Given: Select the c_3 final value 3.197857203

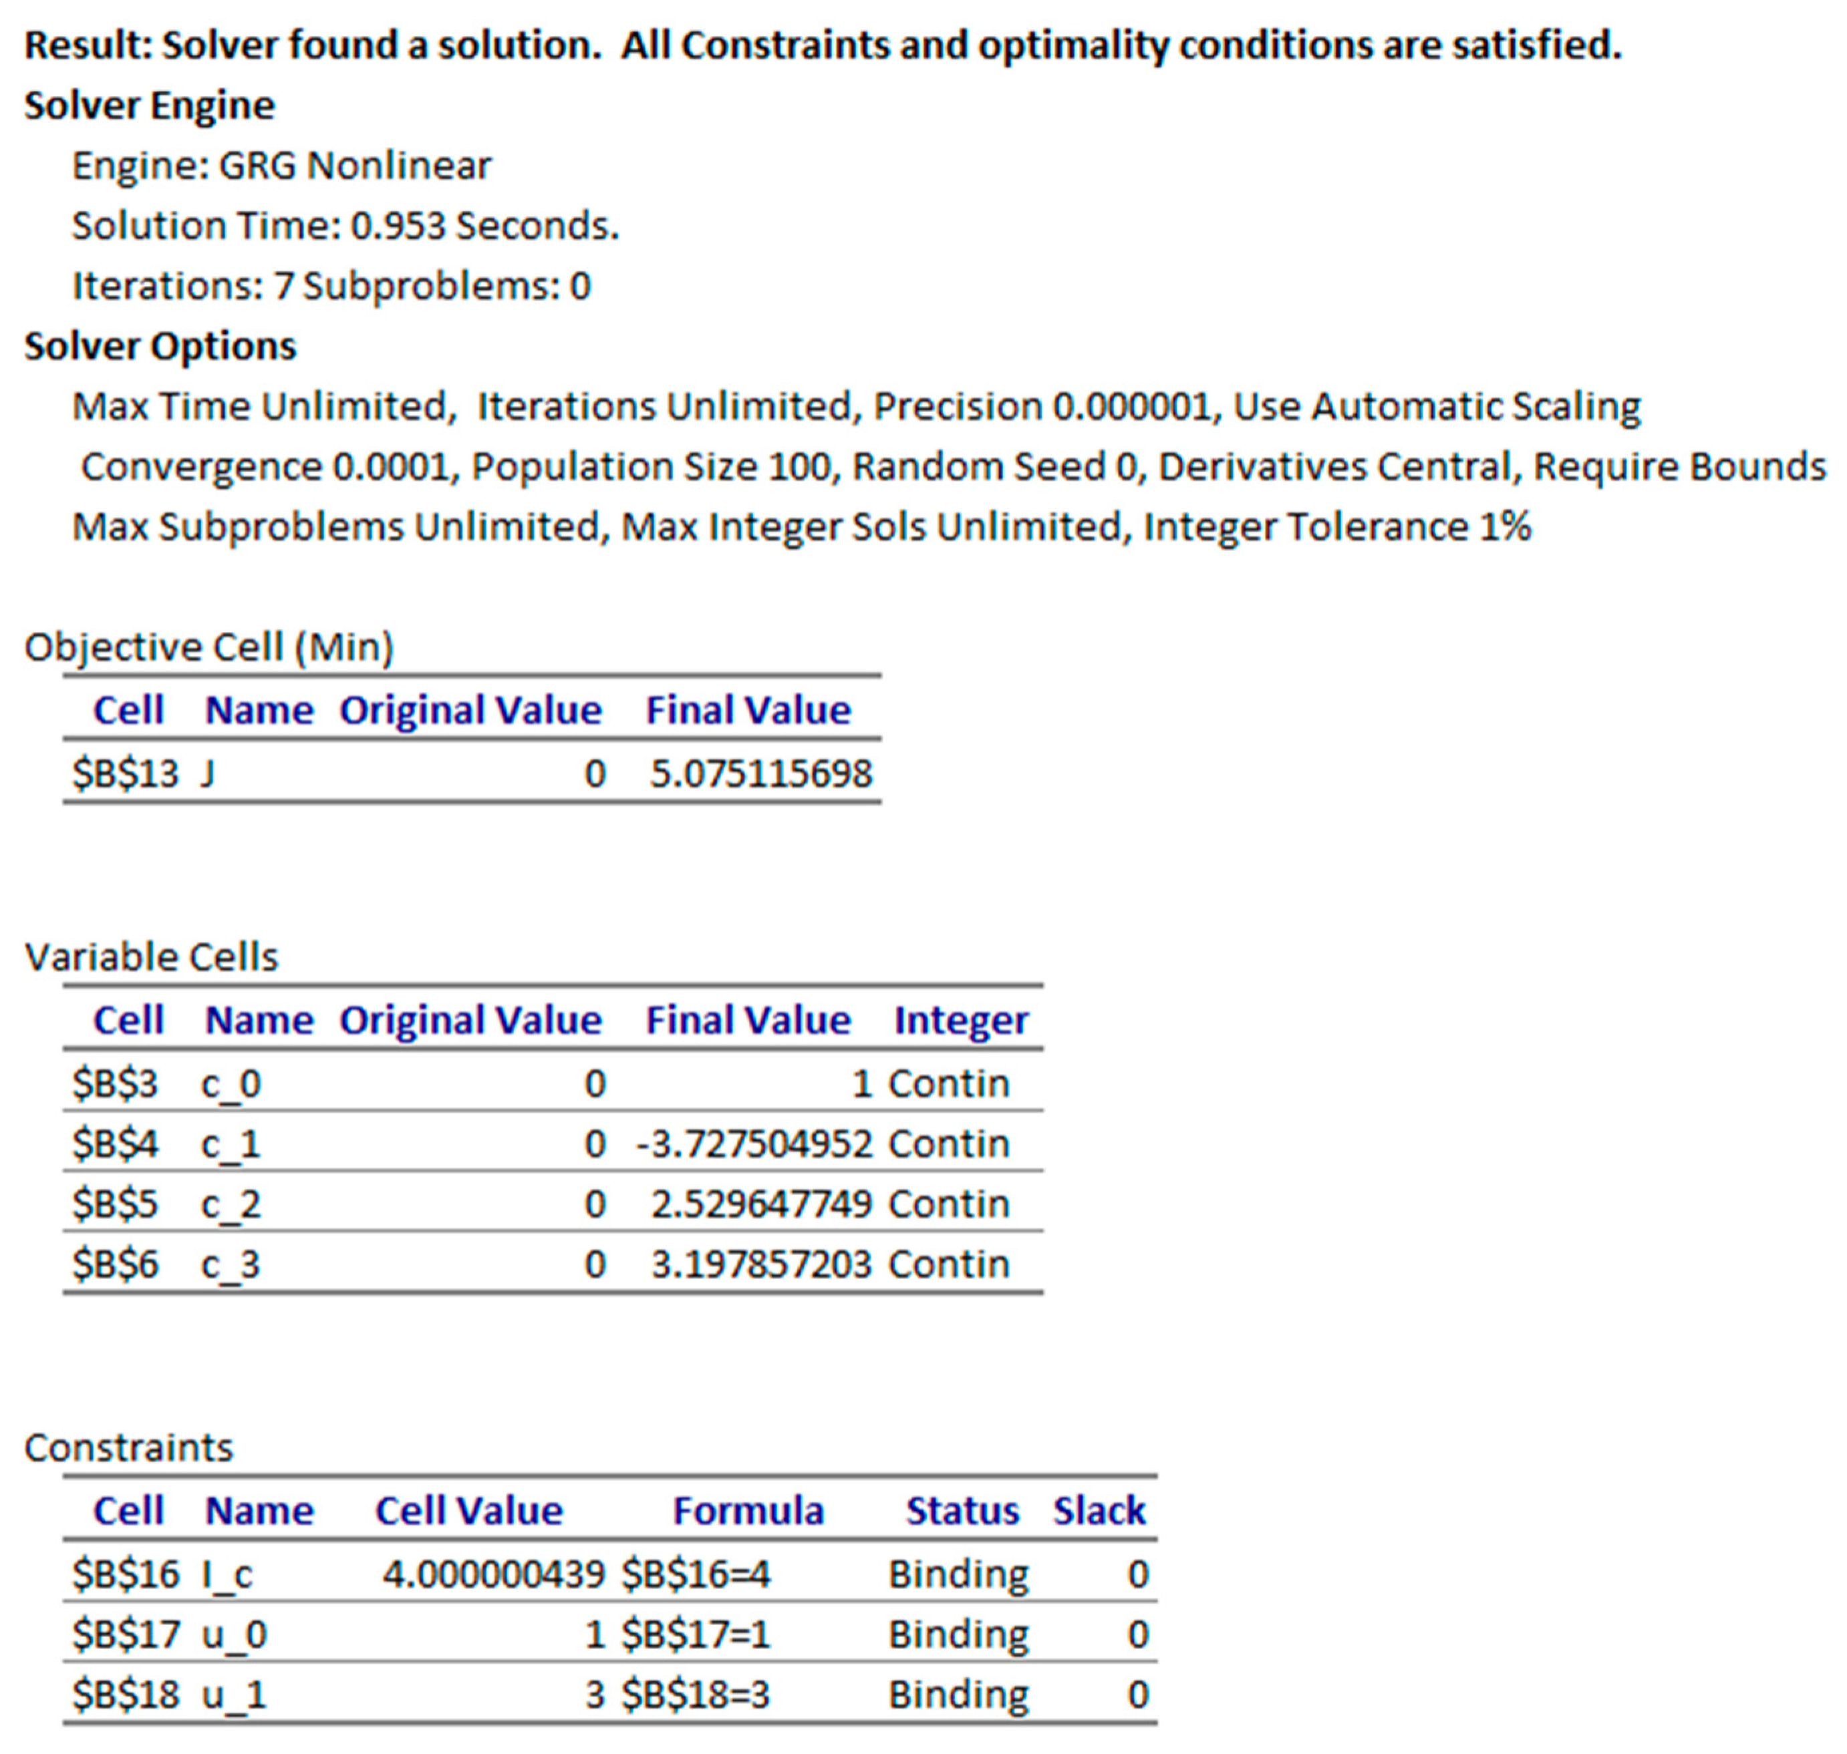Looking at the screenshot, I should tap(760, 1264).
